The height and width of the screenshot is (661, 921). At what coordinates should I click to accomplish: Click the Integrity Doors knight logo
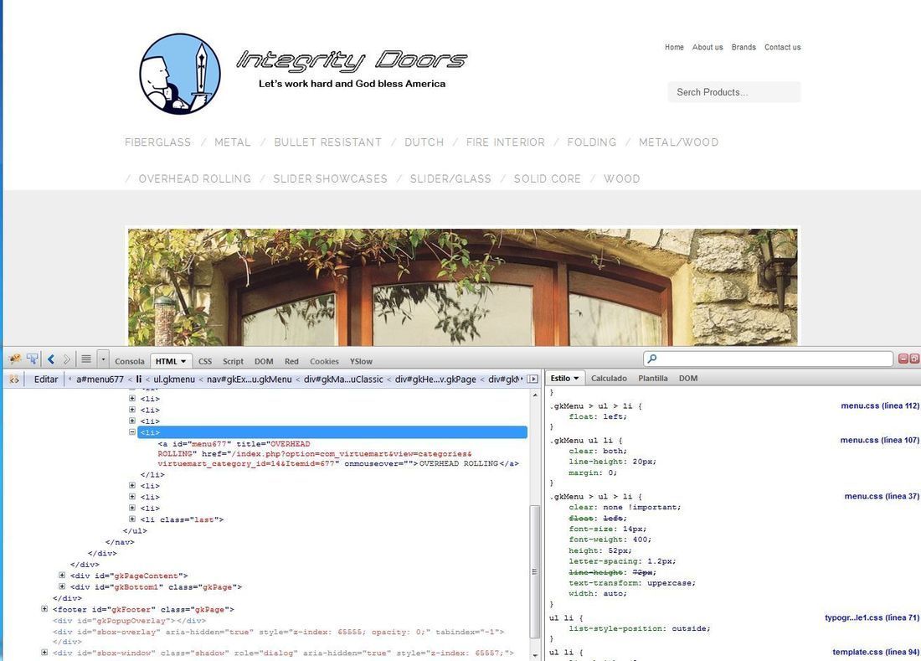pyautogui.click(x=180, y=74)
